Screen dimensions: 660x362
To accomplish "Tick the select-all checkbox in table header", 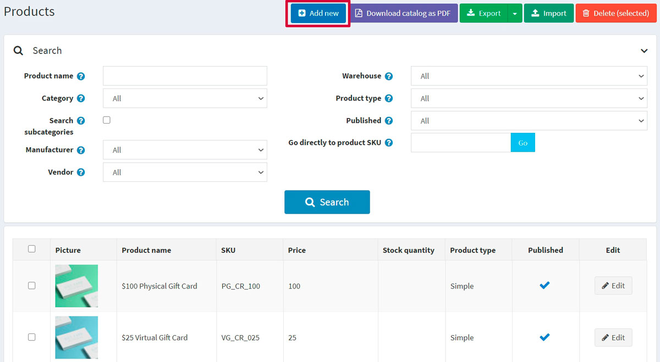I will pos(31,249).
